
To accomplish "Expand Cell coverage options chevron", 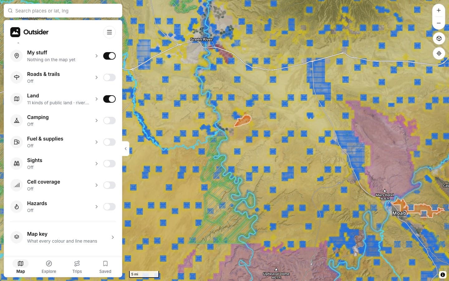I will coord(97,185).
